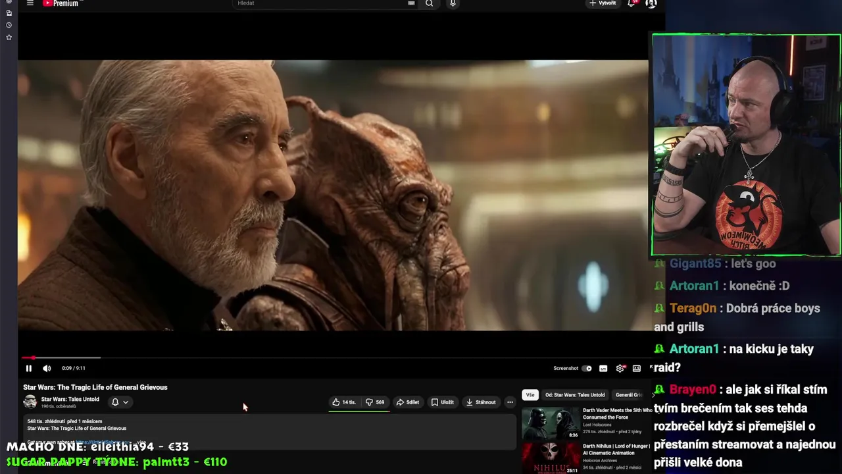Image resolution: width=842 pixels, height=474 pixels.
Task: Click the streamer webcam overlay
Action: (x=746, y=145)
